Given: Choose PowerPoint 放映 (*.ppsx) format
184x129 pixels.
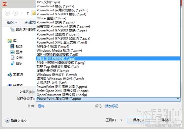Looking at the screenshot, I should point(108,22).
